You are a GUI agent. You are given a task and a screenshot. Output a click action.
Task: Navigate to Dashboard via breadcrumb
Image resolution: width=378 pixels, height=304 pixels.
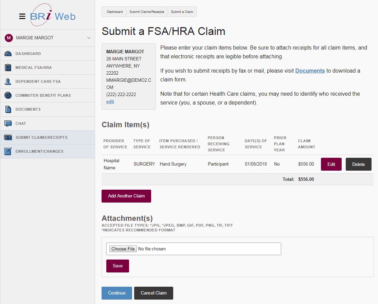(114, 12)
